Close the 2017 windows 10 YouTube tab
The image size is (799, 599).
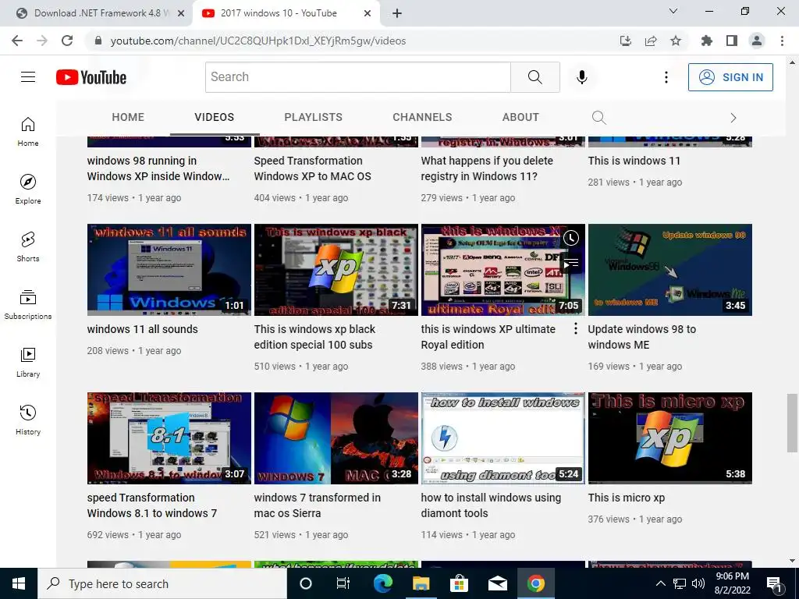(x=368, y=14)
